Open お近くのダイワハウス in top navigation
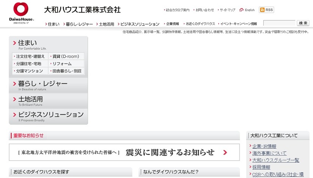The height and width of the screenshot is (178, 313). [199, 24]
